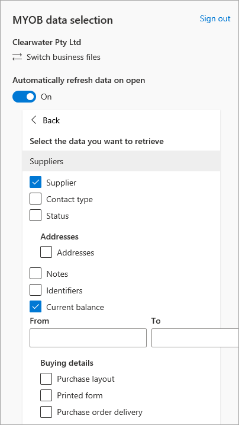Click the From balance input field

pyautogui.click(x=88, y=338)
